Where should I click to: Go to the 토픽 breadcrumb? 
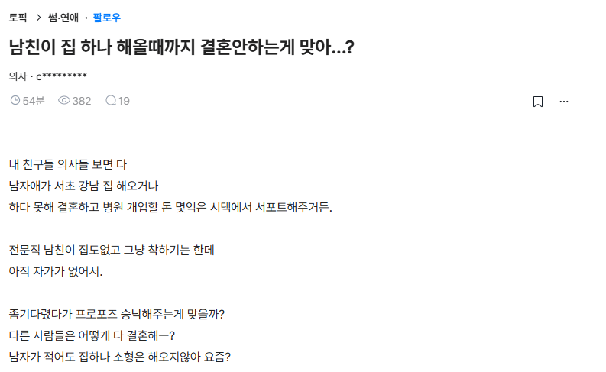[x=18, y=18]
